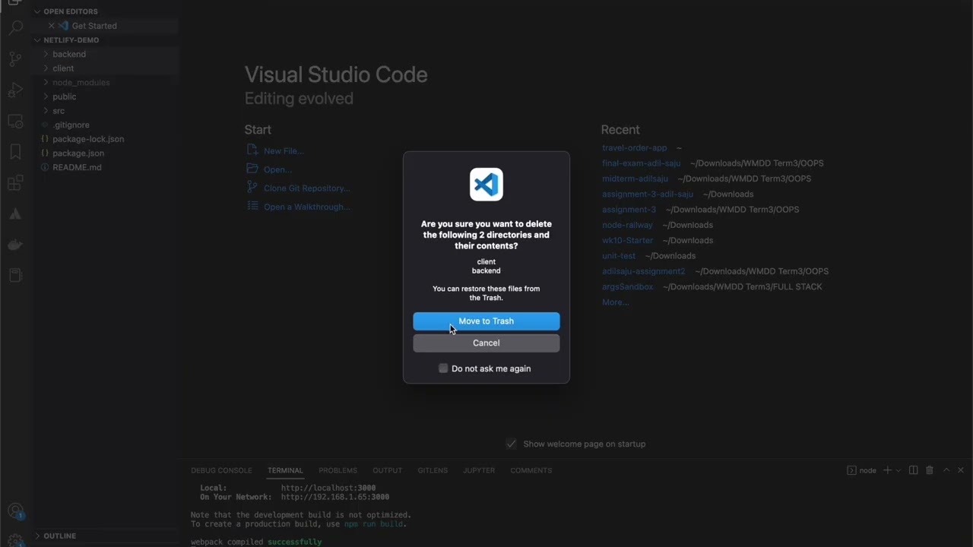The width and height of the screenshot is (973, 547).
Task: Click the New File... link
Action: coord(284,150)
